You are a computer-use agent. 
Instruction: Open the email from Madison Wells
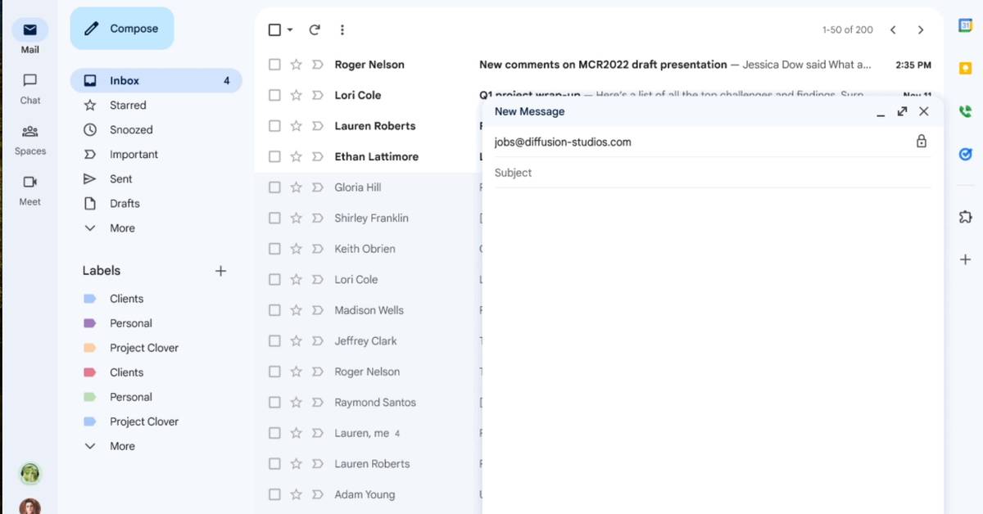[x=369, y=310]
